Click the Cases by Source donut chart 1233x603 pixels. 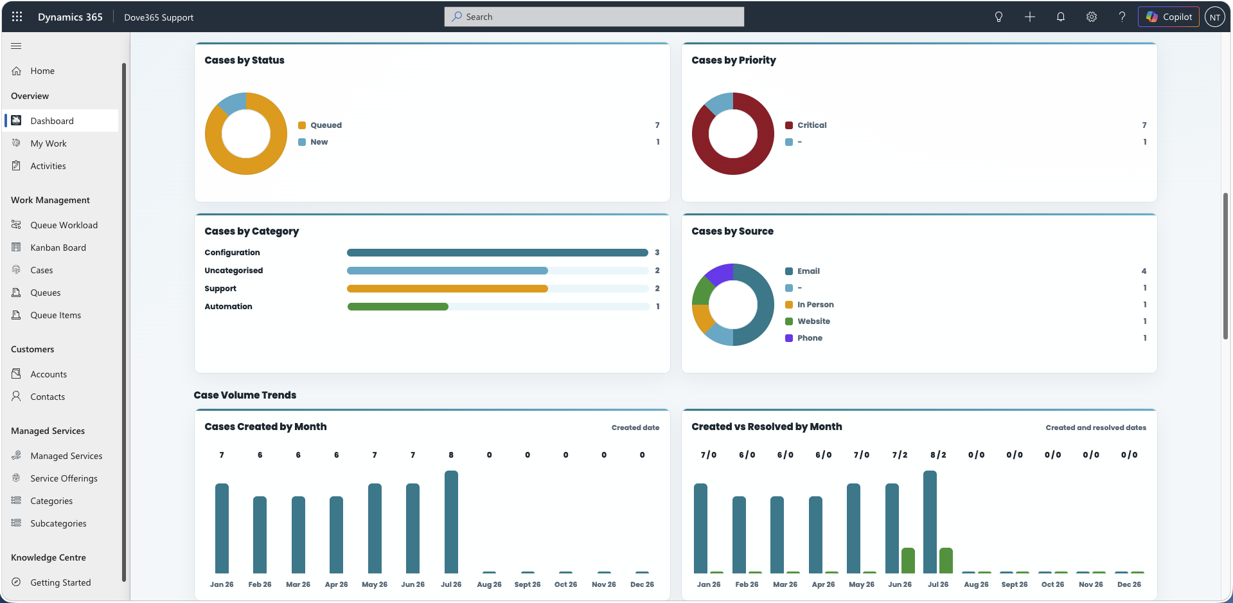(733, 305)
